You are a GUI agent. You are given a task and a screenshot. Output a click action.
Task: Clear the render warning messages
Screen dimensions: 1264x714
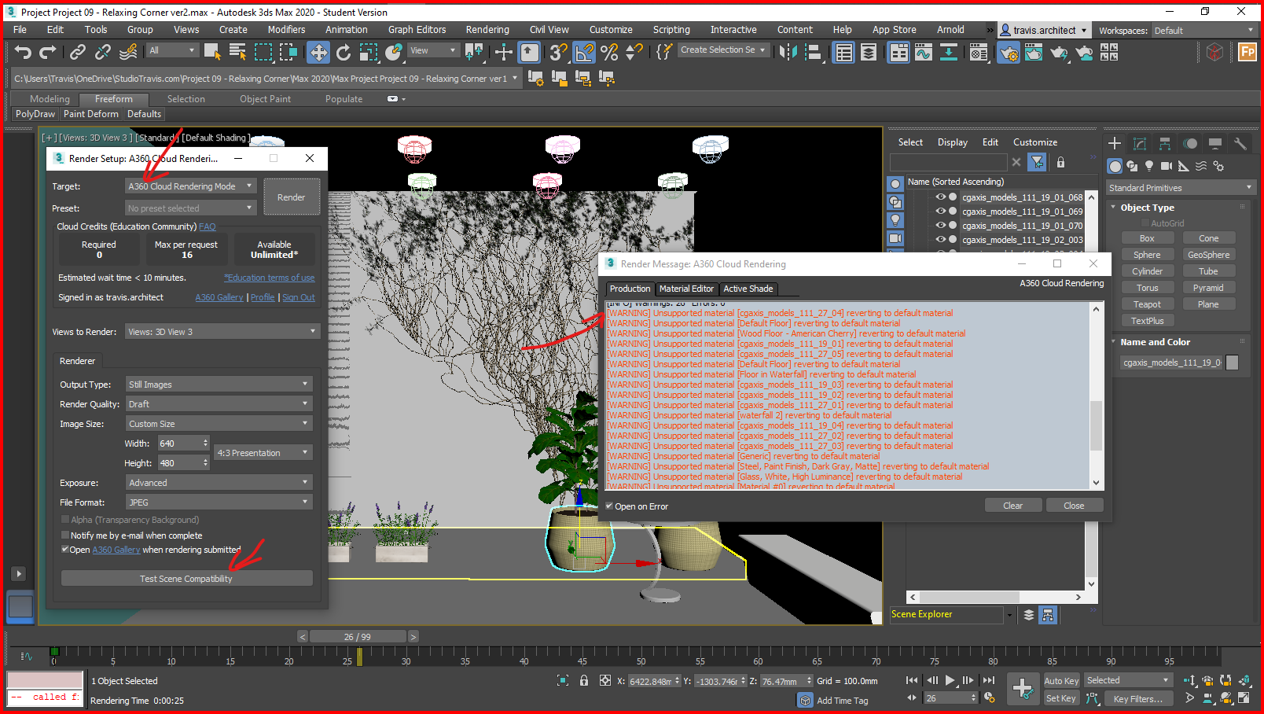click(x=1013, y=505)
